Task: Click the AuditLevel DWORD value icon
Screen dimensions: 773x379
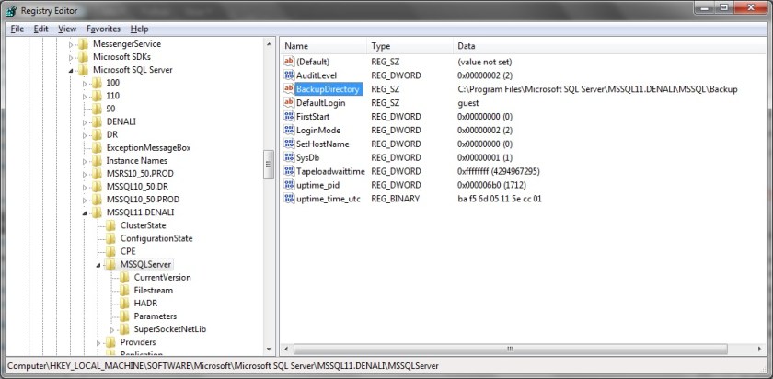Action: 289,75
